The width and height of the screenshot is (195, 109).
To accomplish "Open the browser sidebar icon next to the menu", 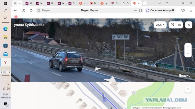I will 159,3.
